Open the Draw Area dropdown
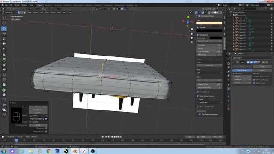274x154 pixels. tap(203, 38)
